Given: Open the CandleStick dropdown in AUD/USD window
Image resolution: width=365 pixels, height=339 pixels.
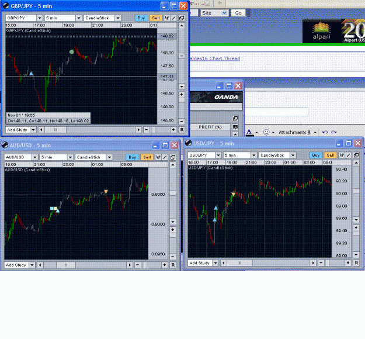Looking at the screenshot, I should 109,157.
